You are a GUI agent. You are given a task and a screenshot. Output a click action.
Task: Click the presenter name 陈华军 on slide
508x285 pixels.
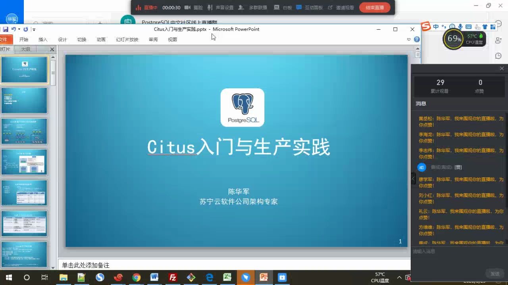pyautogui.click(x=239, y=192)
